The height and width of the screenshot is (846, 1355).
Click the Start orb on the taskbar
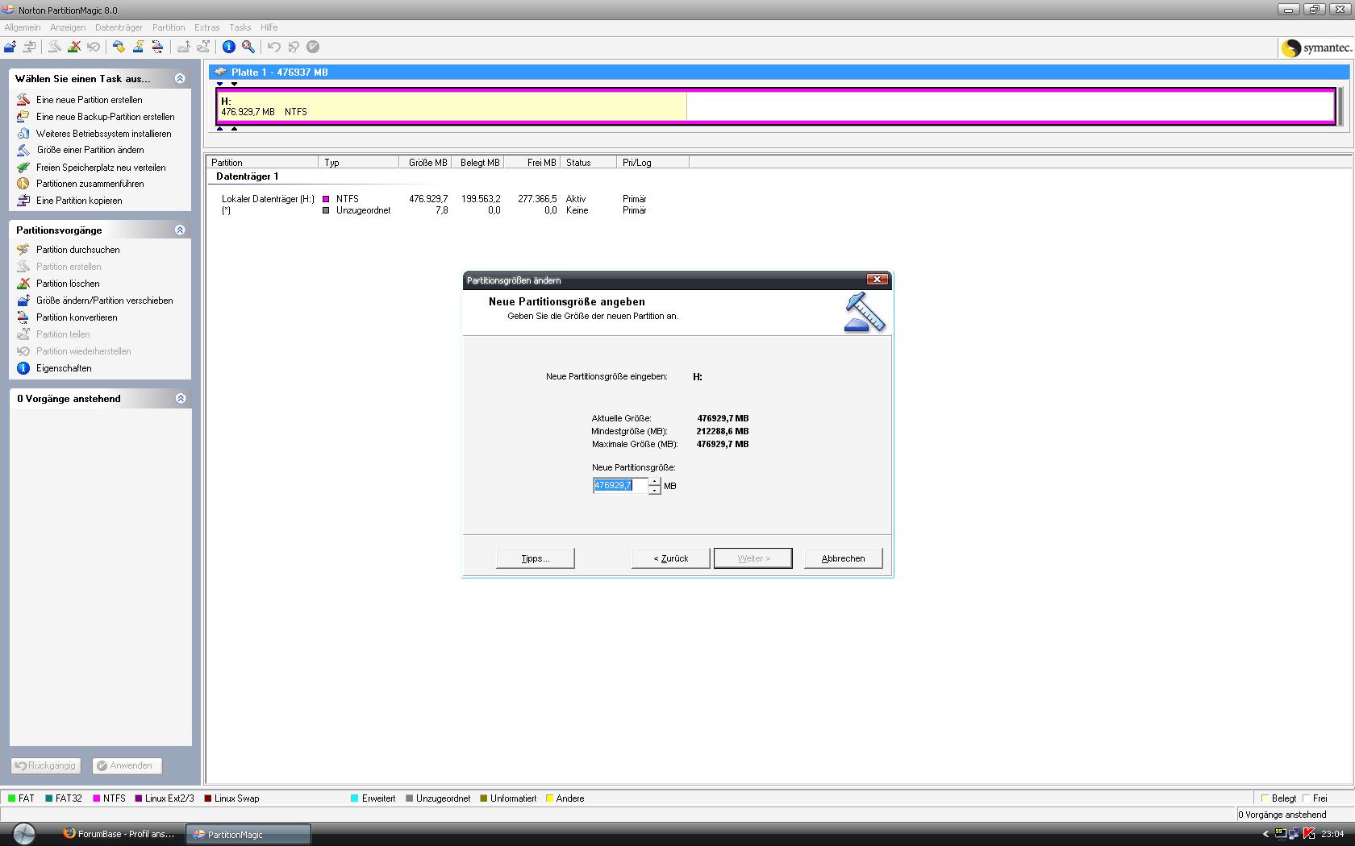23,834
